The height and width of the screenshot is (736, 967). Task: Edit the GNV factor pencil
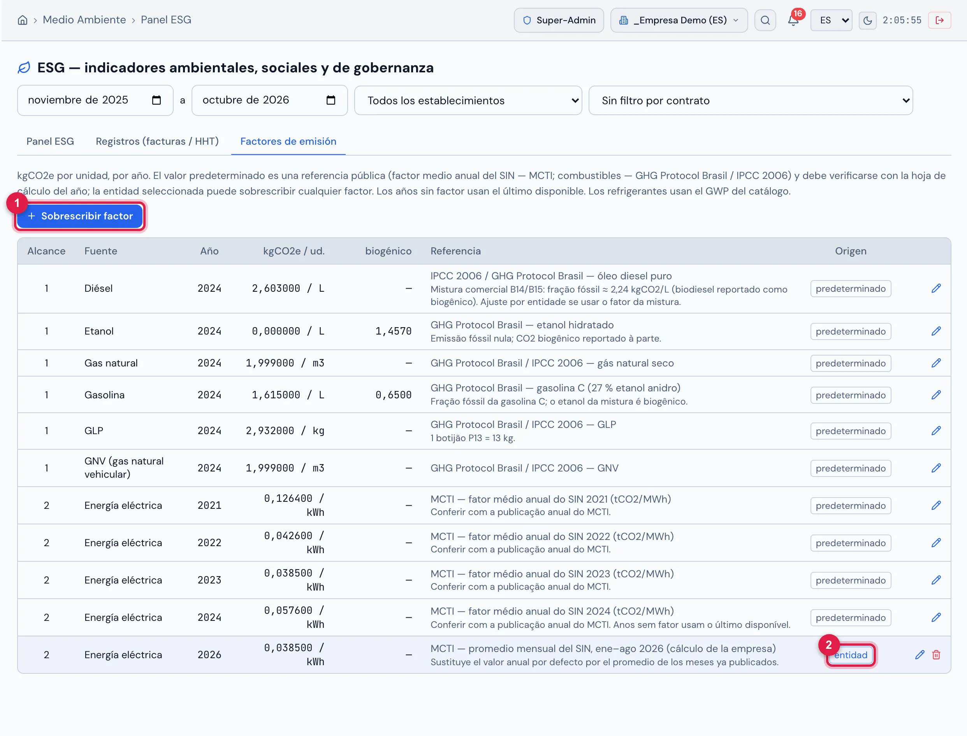(936, 468)
